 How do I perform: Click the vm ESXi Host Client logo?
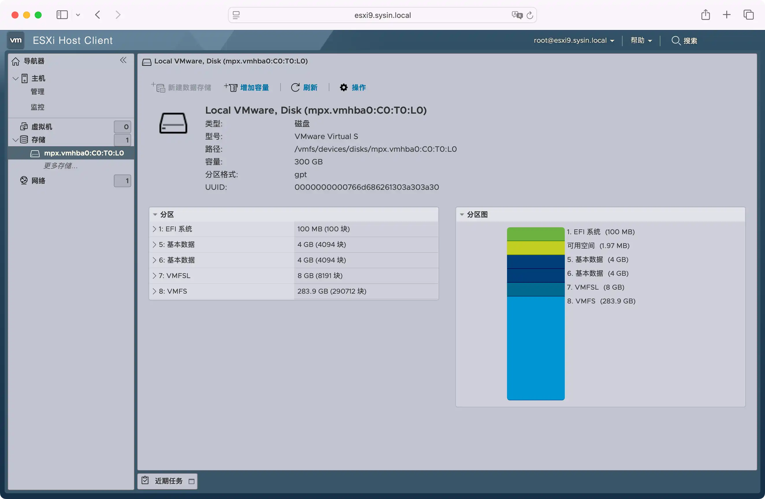click(x=16, y=40)
